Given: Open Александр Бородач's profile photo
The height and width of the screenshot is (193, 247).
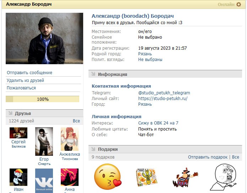Looking at the screenshot, I should (x=44, y=38).
